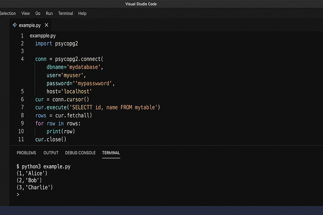Open the View menu
This screenshot has width=323, height=215.
pyautogui.click(x=25, y=13)
